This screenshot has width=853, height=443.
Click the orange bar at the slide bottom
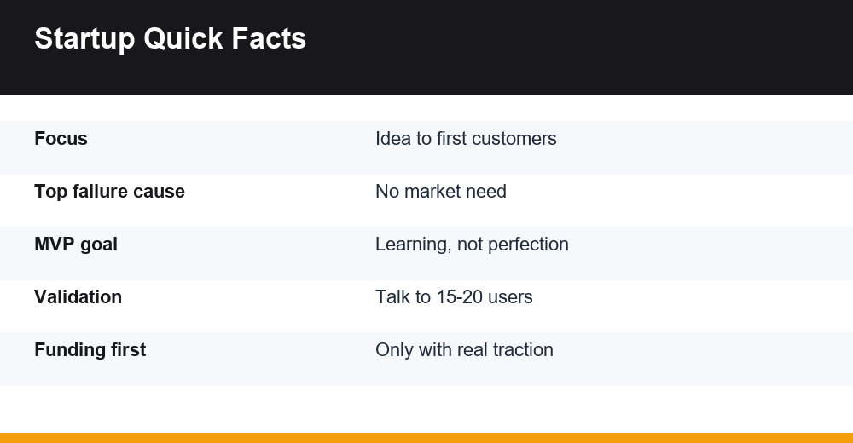pos(426,438)
